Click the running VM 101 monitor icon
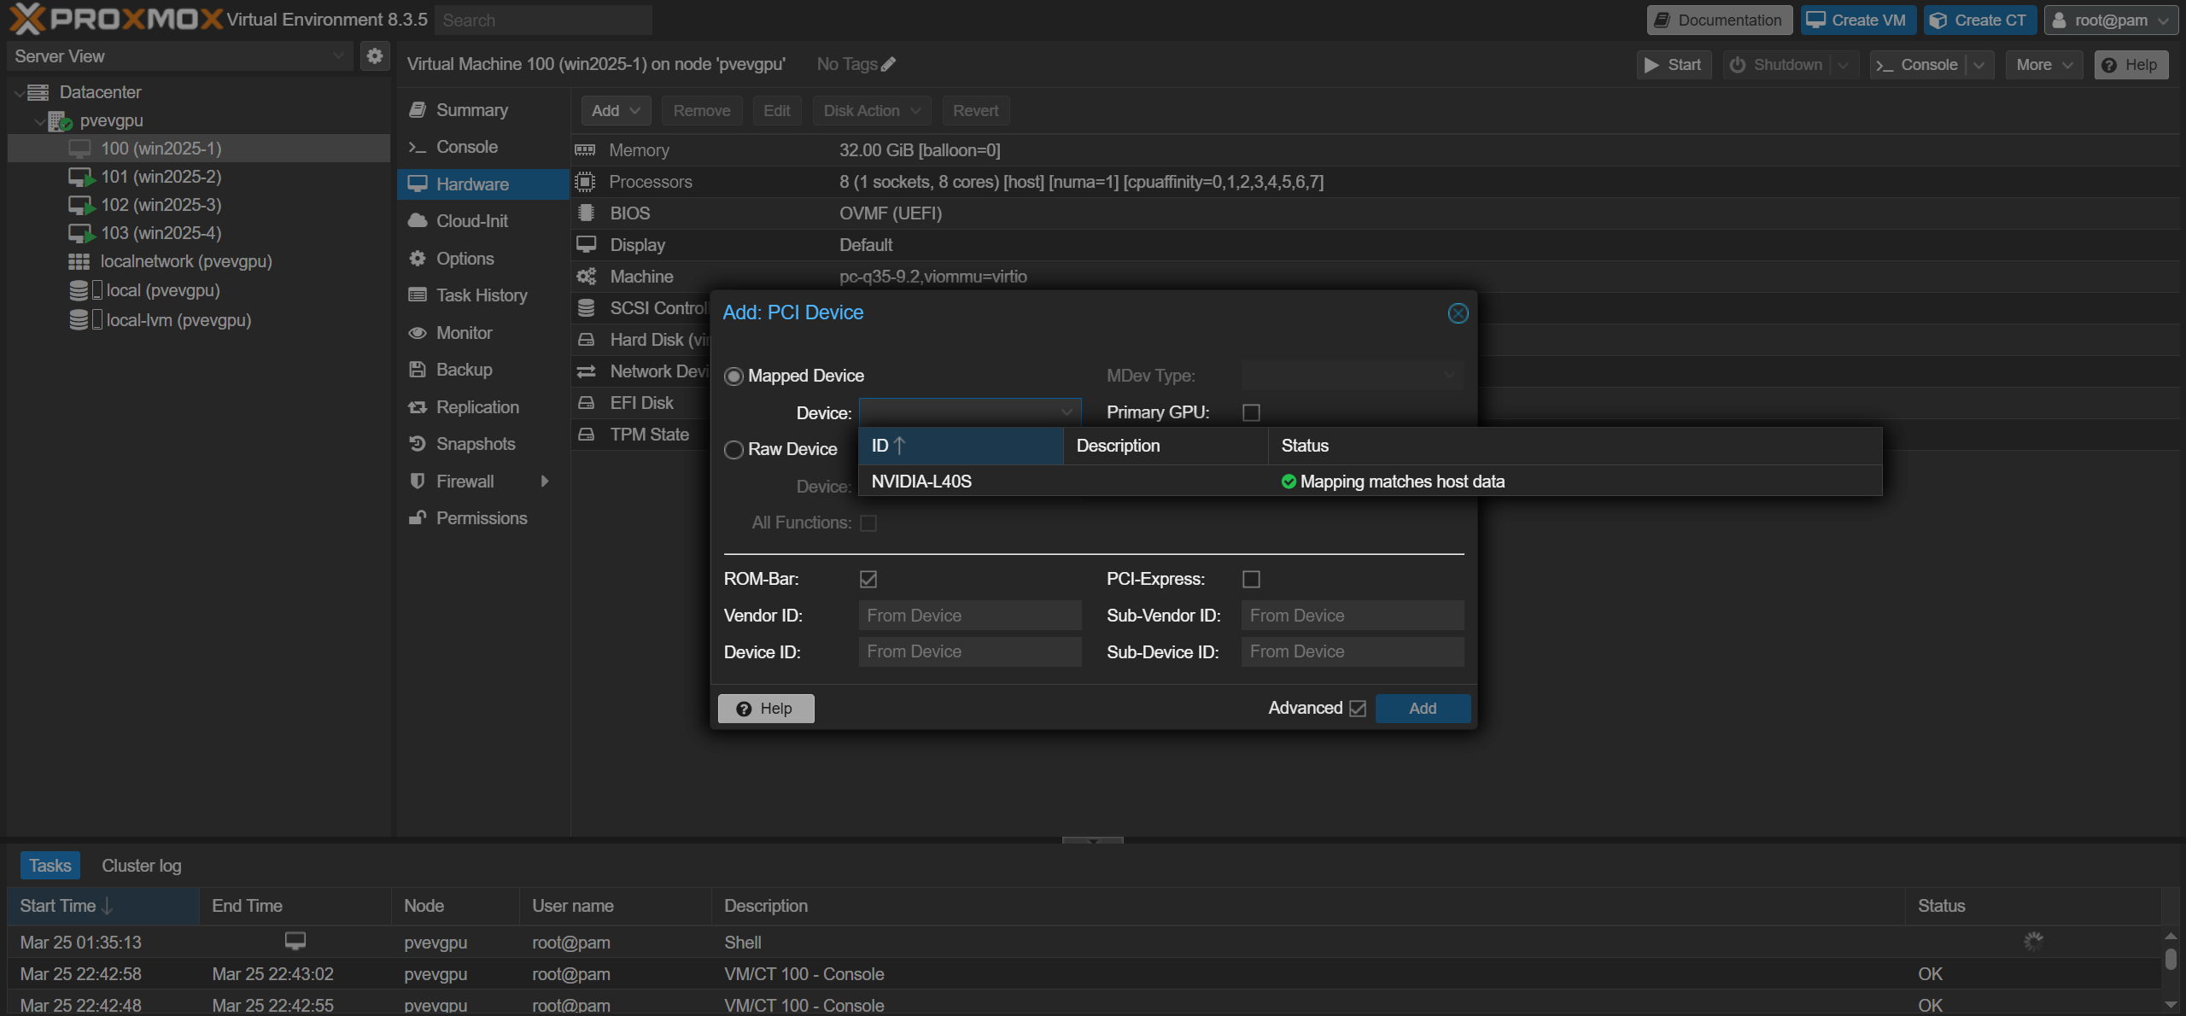2186x1016 pixels. (81, 178)
